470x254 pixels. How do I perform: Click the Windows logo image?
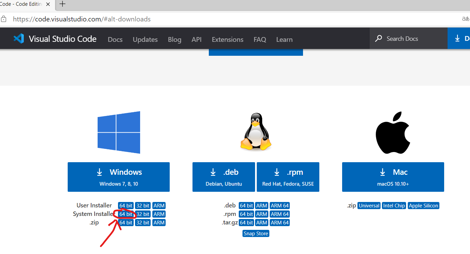pyautogui.click(x=119, y=132)
